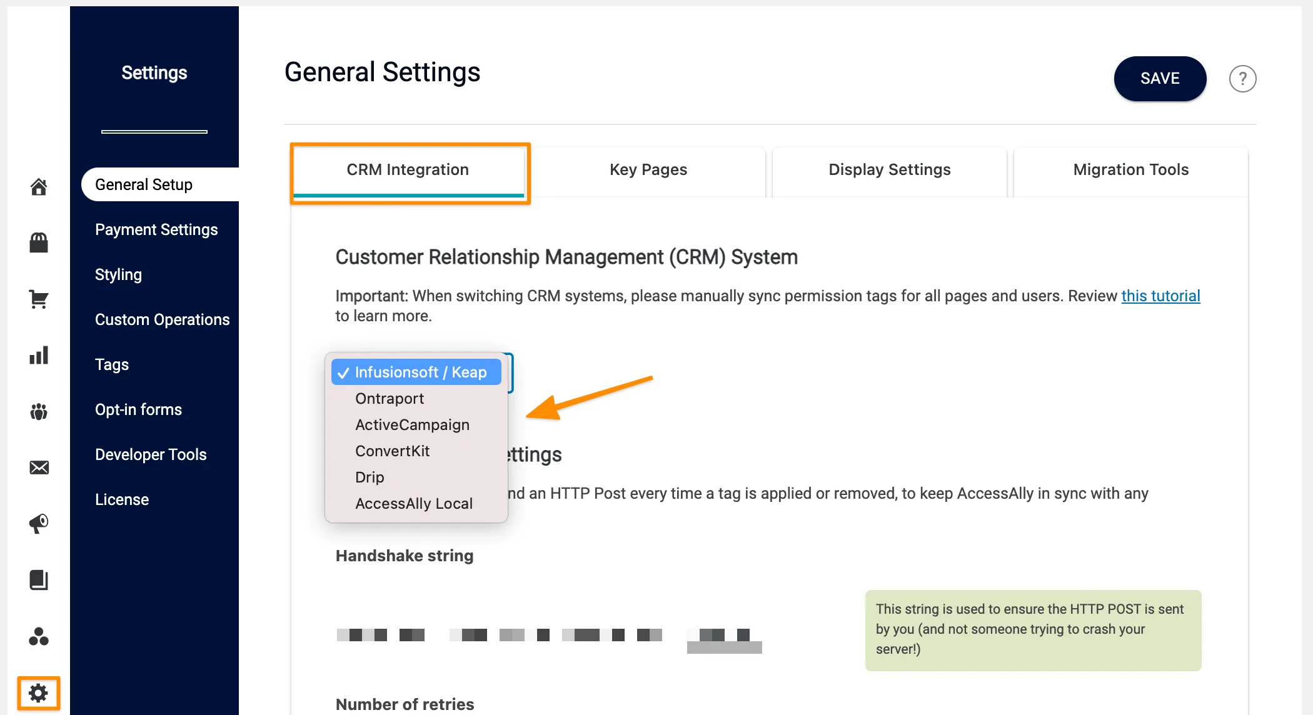This screenshot has width=1313, height=715.
Task: Open the megaphone affiliates icon
Action: 39,524
